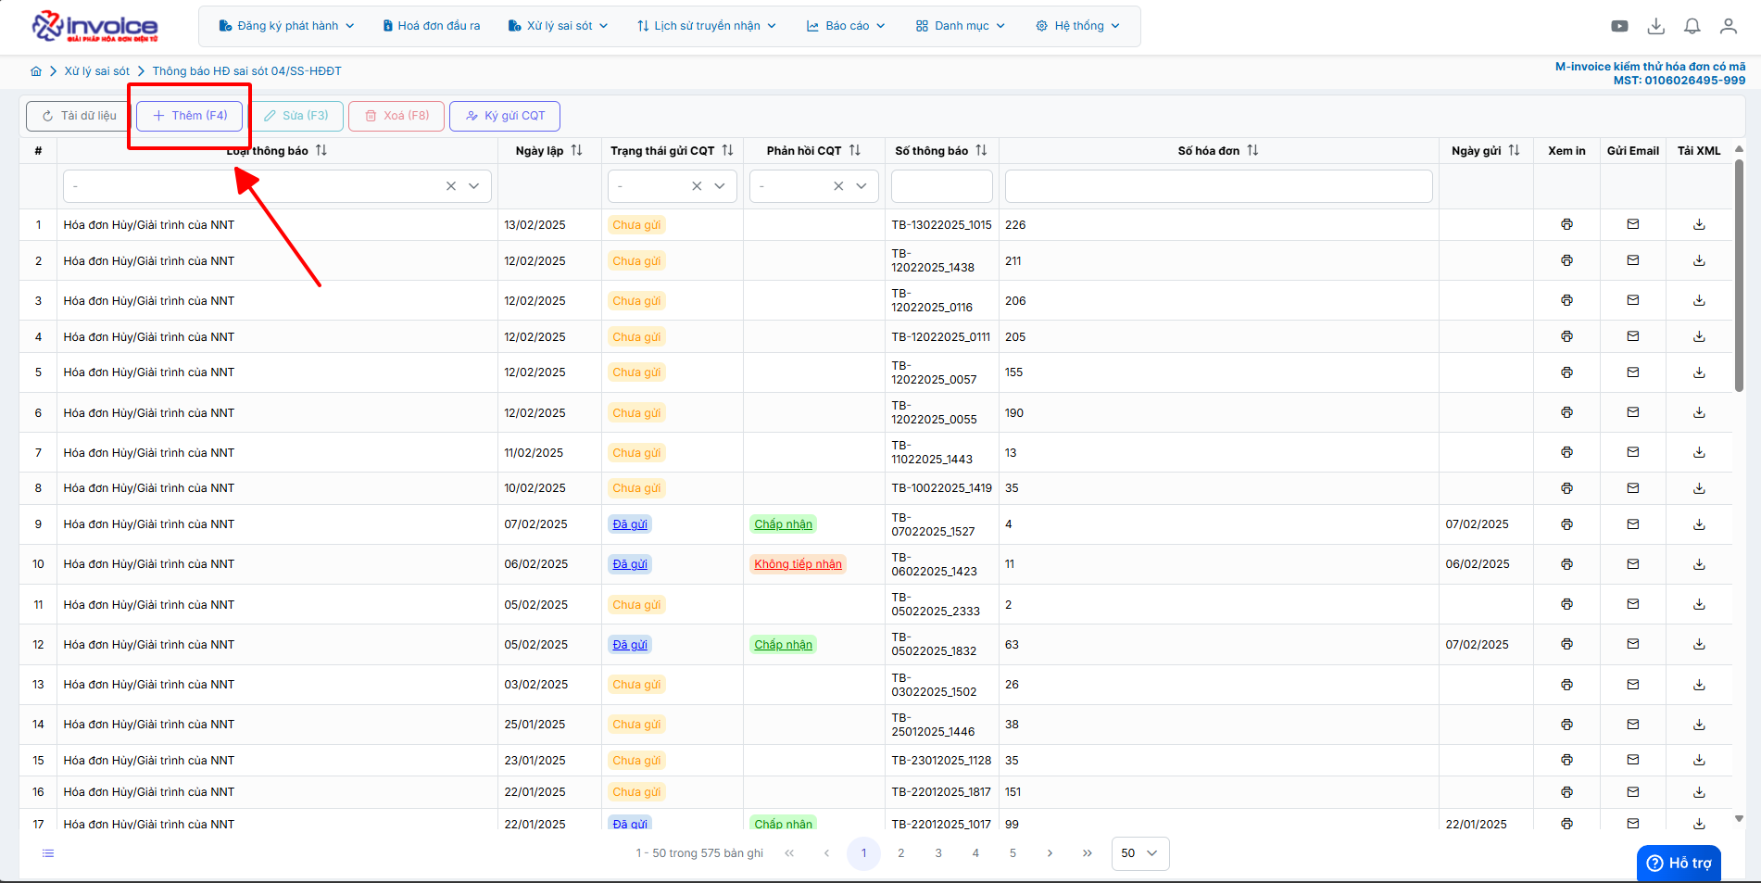Clear the Loại thông báo filter
Screen dimensions: 1761x883
(451, 186)
